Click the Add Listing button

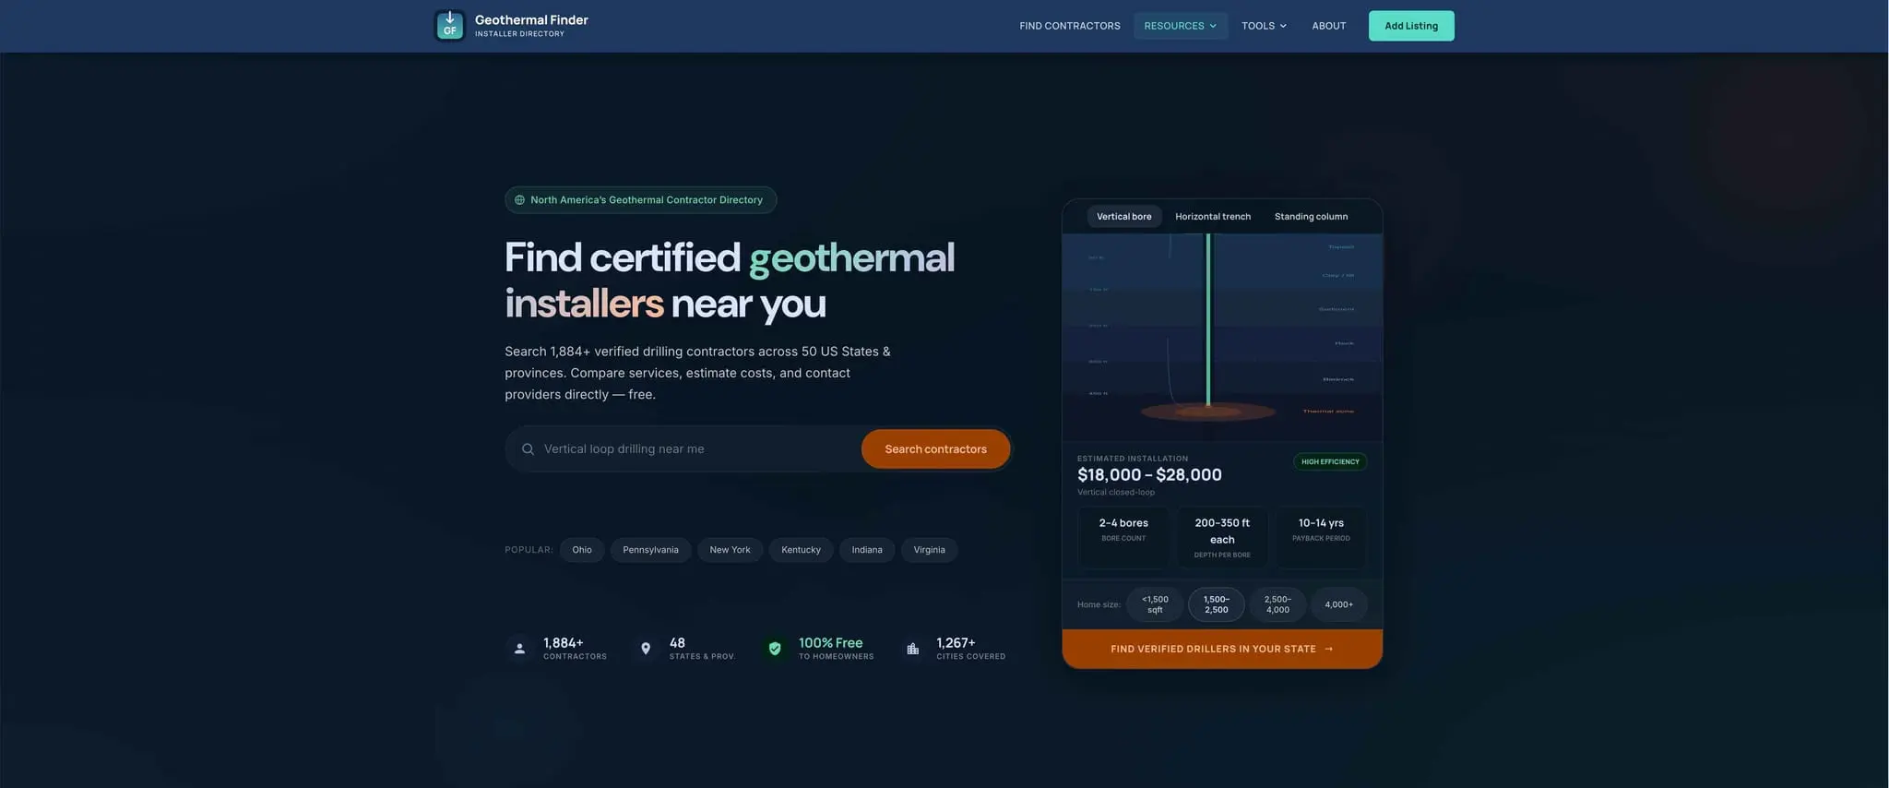coord(1411,26)
